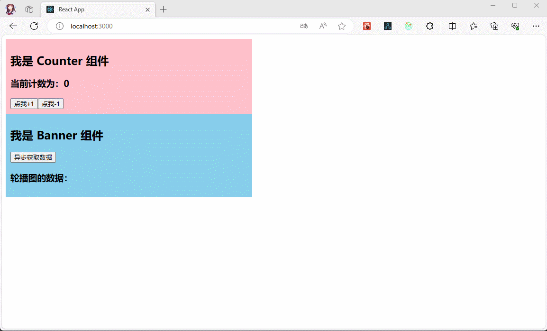Refresh the localhost page
Viewport: 547px width, 331px height.
(x=34, y=26)
